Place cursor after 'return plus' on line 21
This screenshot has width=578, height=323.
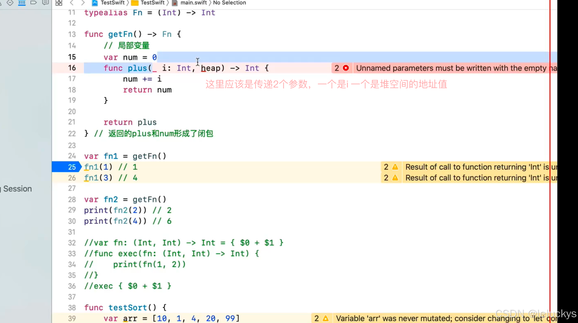(157, 122)
